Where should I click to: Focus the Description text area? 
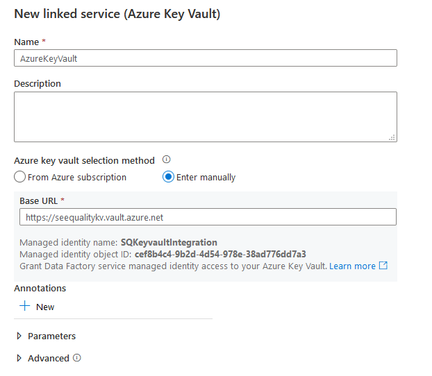point(205,117)
